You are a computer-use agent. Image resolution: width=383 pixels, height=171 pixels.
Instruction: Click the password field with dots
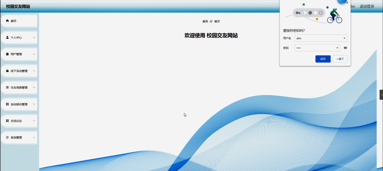pyautogui.click(x=317, y=48)
